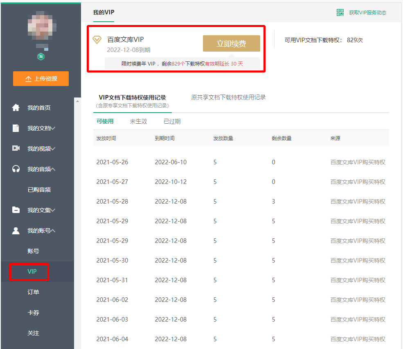Viewport: 403px width, 349px height.
Task: Click the QR code icon for VIP服务动态
Action: 340,12
